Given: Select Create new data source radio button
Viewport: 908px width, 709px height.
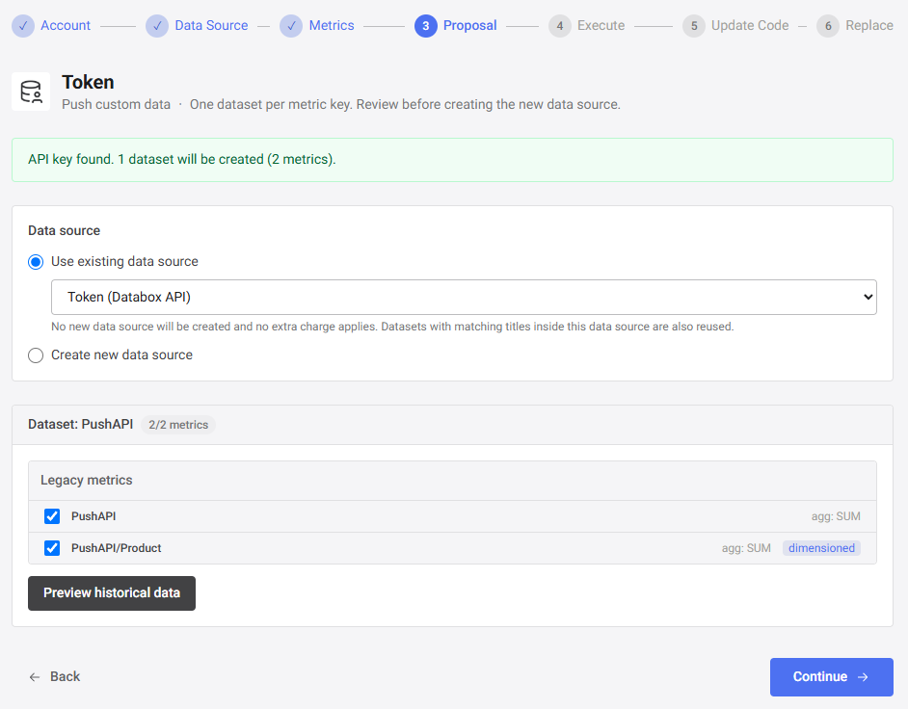Looking at the screenshot, I should tap(36, 355).
